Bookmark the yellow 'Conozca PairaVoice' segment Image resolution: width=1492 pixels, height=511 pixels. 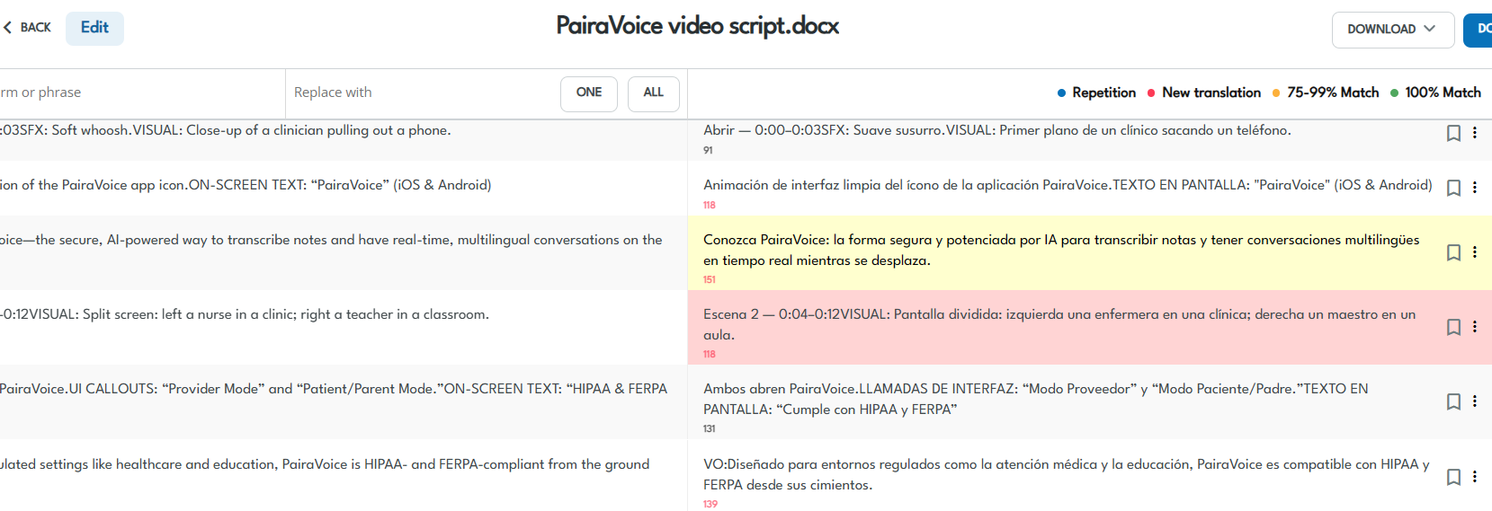click(1453, 252)
